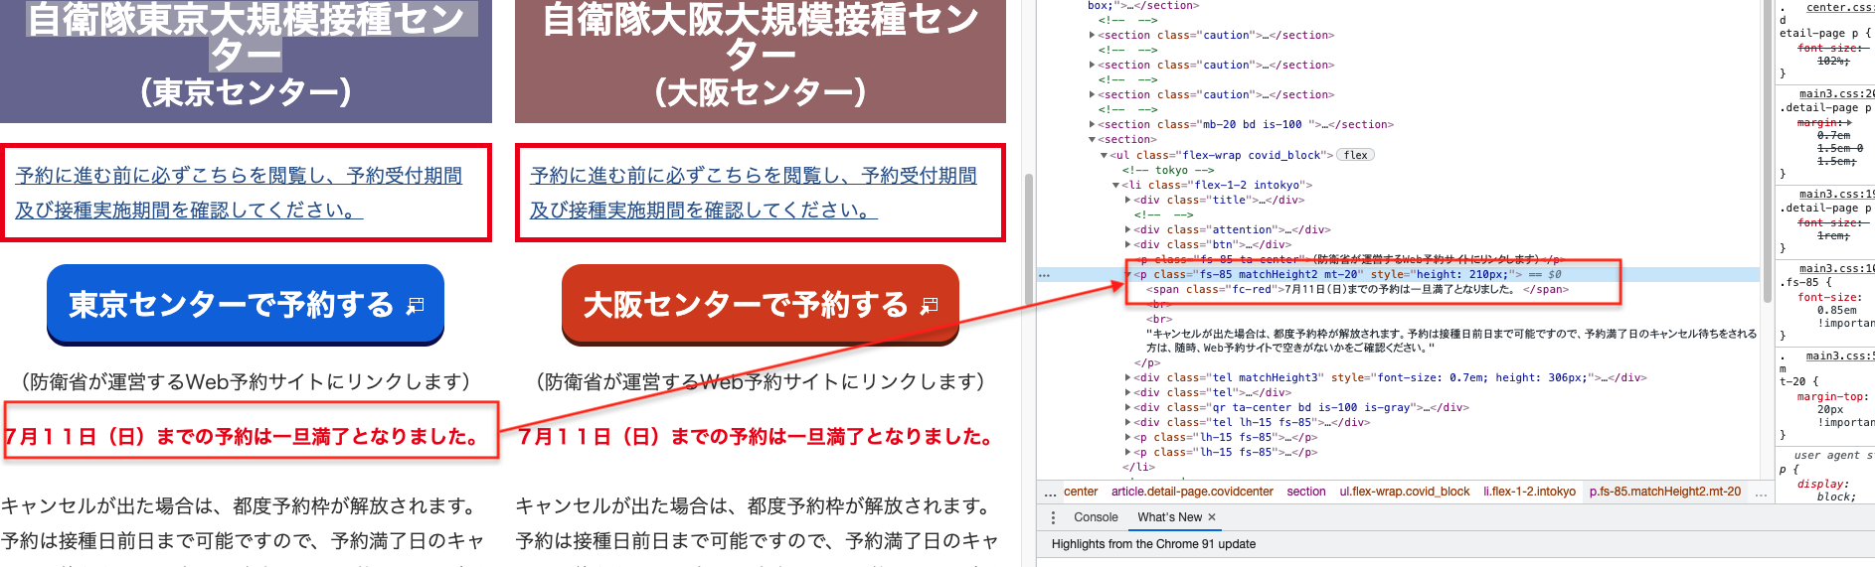Expand the section class="mb-20 bd is-100" node
This screenshot has width=1875, height=567.
(x=1093, y=125)
